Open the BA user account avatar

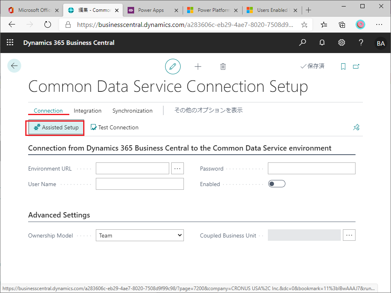tap(380, 43)
